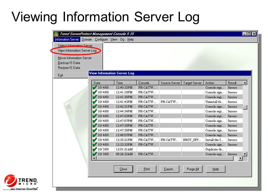Click the green check icon for 12:48:07PM entry
Viewport: 268px width, 195px height.
coord(94,135)
